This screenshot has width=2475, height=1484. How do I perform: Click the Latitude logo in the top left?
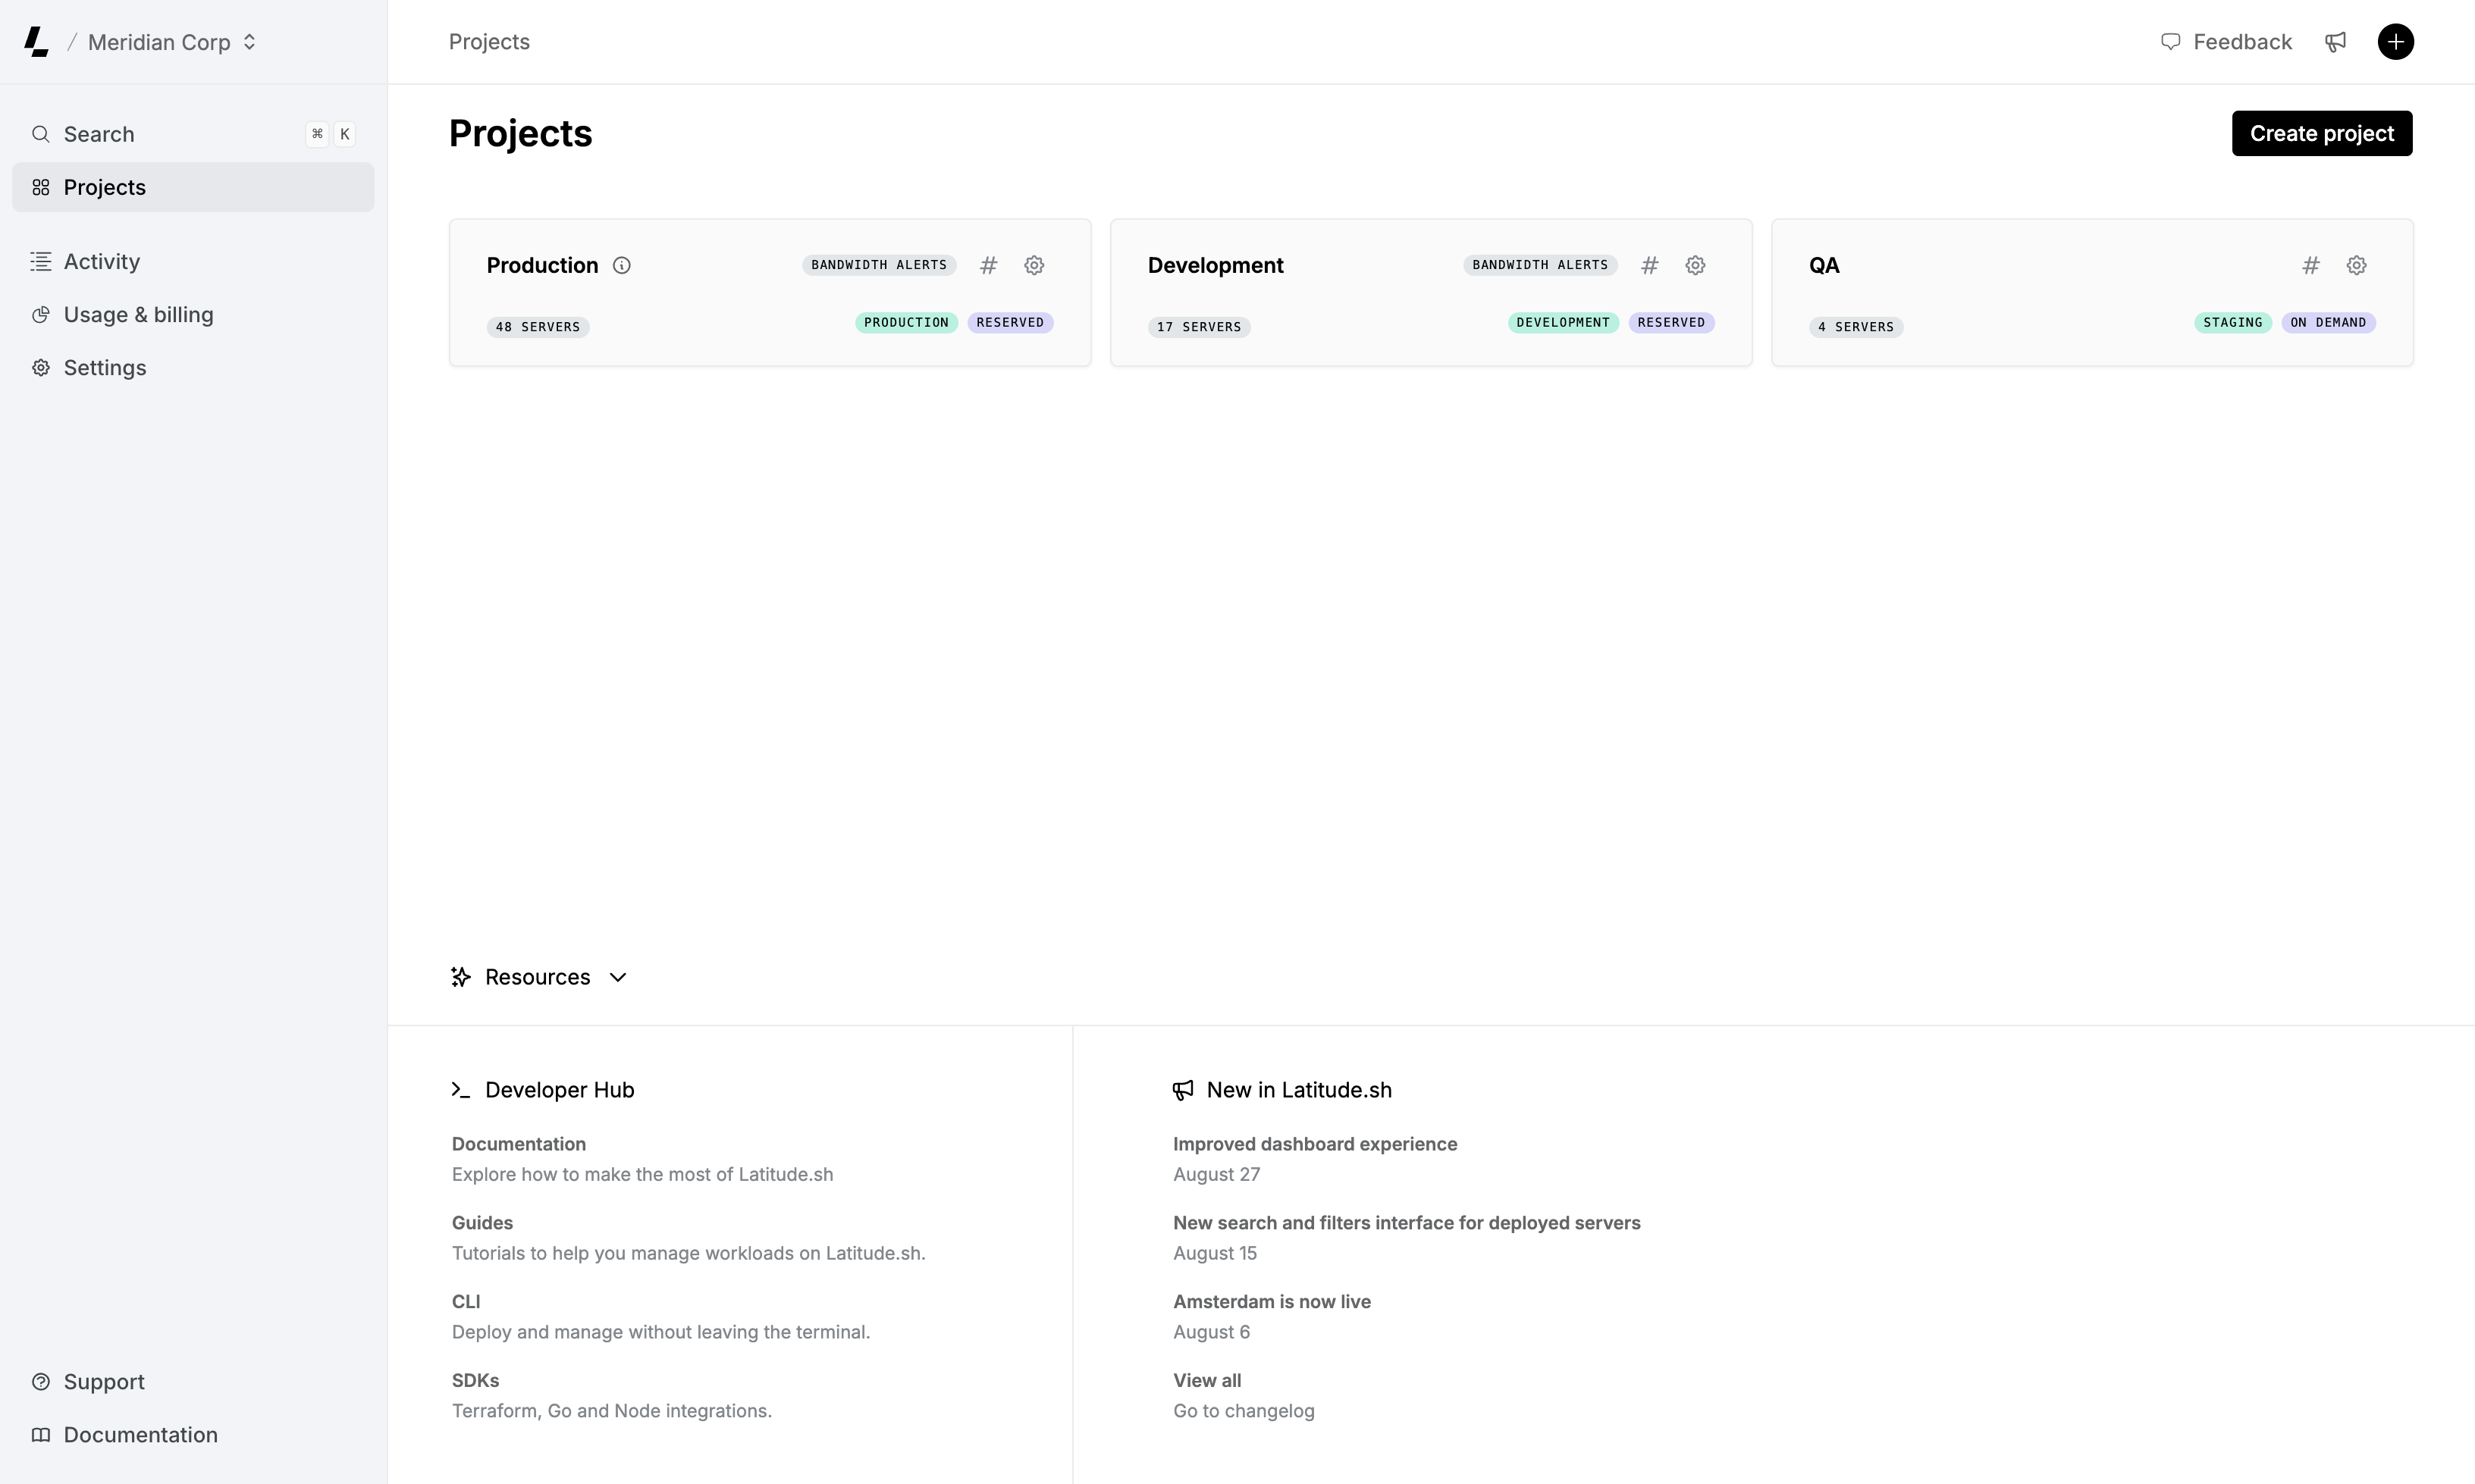point(36,42)
